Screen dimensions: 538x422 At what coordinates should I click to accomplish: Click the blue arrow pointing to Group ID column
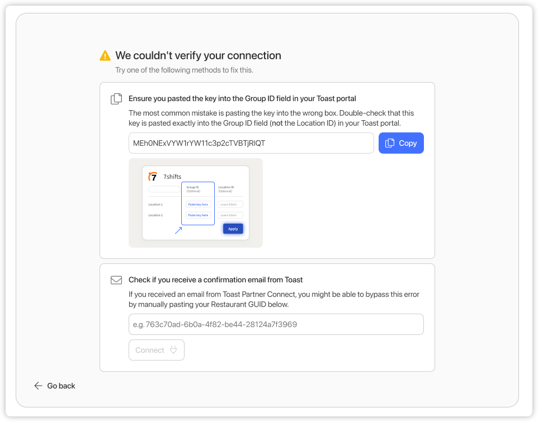[x=178, y=230]
